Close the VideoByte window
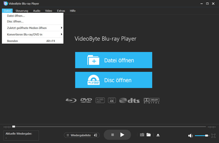 (x=213, y=4)
